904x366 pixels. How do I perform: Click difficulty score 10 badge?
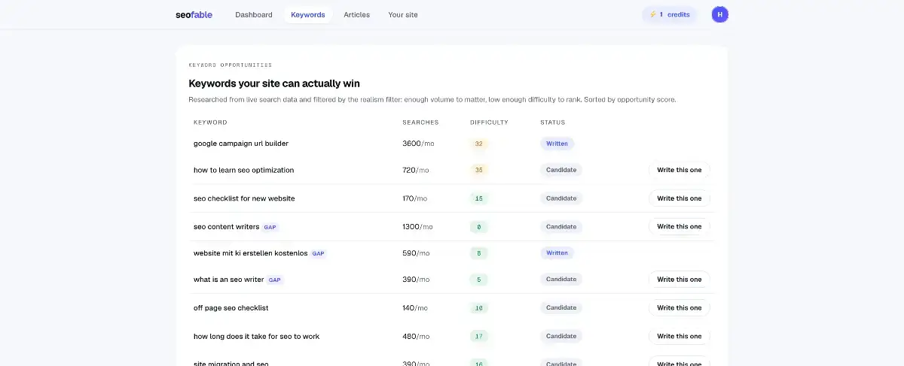478,307
